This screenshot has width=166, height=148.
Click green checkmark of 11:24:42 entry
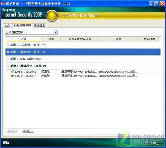click(x=12, y=72)
